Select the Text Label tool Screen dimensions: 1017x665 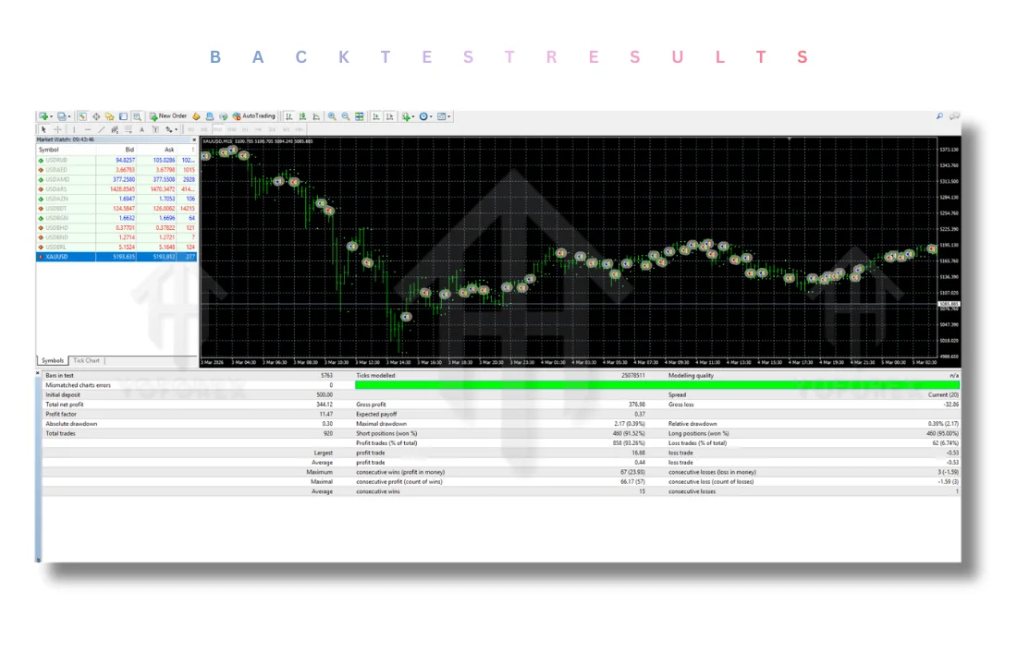coord(155,129)
